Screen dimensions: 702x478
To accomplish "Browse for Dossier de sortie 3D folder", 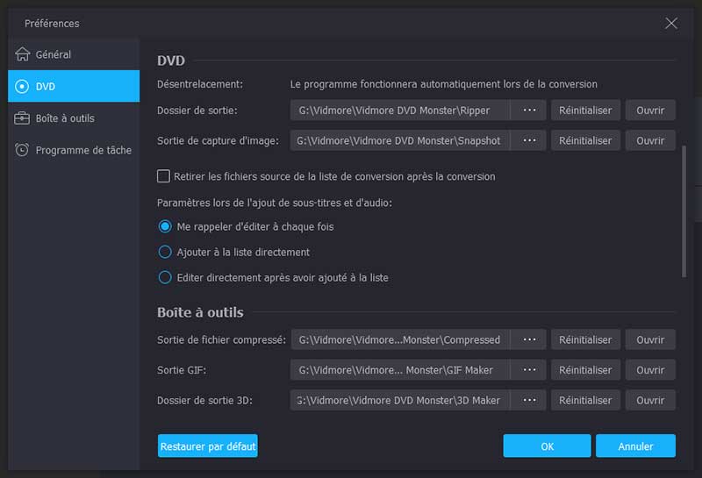I will (x=529, y=400).
